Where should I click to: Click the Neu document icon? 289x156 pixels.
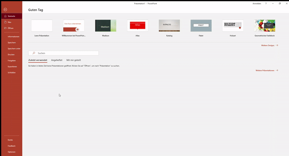point(5,22)
